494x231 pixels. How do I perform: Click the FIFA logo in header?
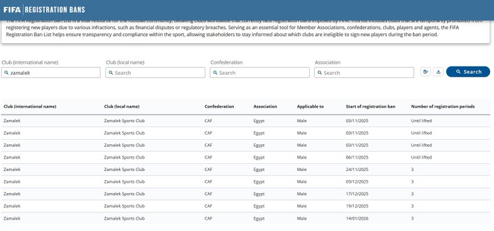point(12,9)
